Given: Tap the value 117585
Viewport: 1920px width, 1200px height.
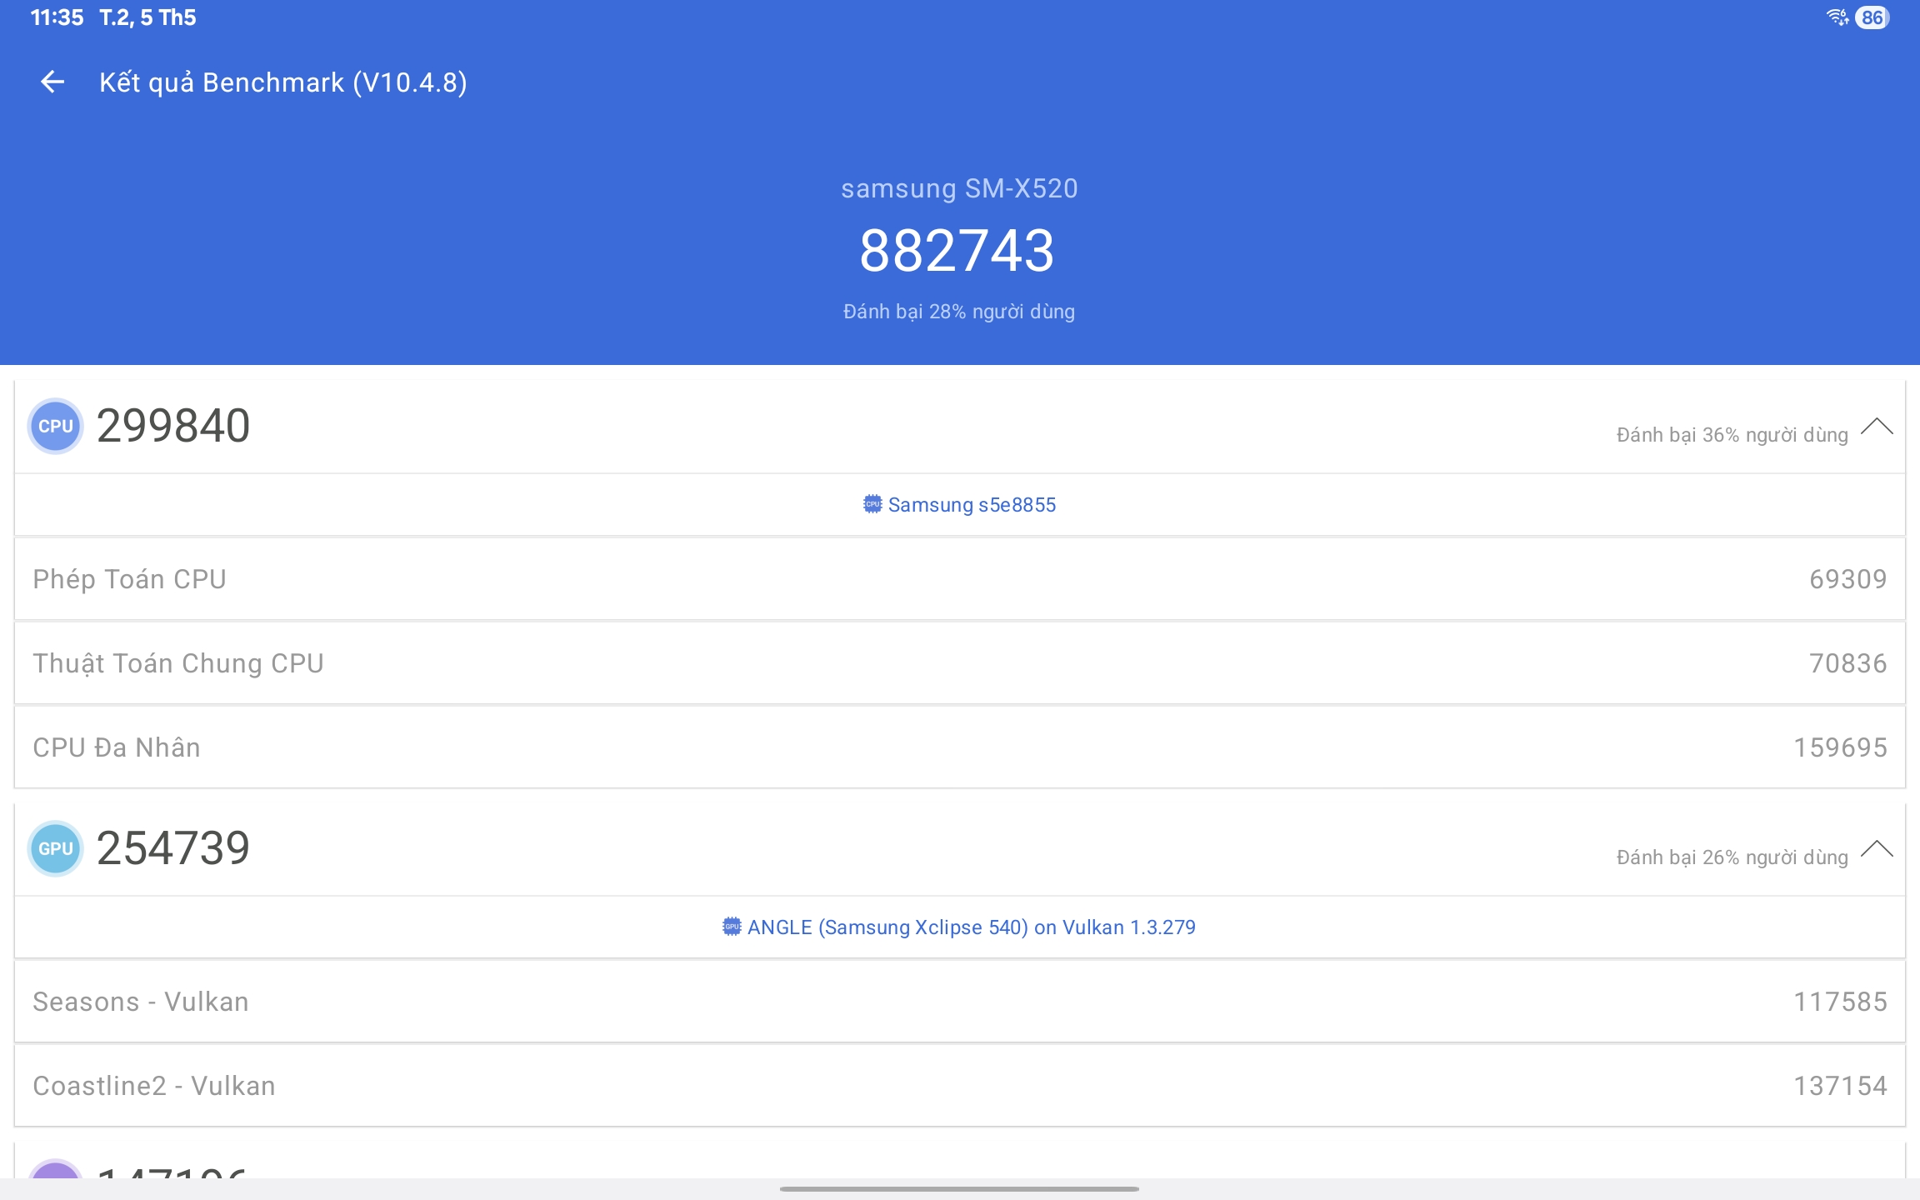Looking at the screenshot, I should 1841,1002.
